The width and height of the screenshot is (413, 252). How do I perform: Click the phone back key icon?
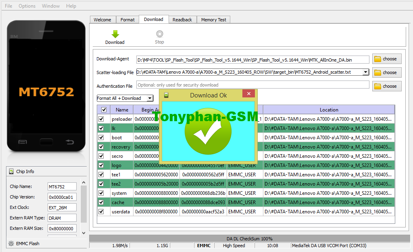[70, 142]
